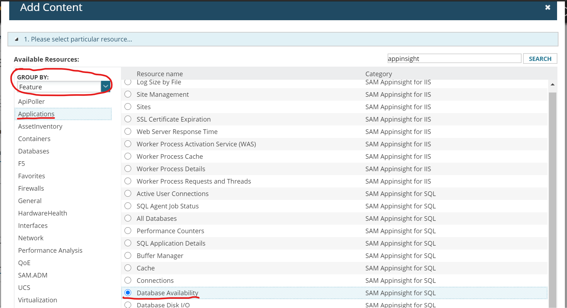
Task: Select the ApiPoller group
Action: pos(32,102)
